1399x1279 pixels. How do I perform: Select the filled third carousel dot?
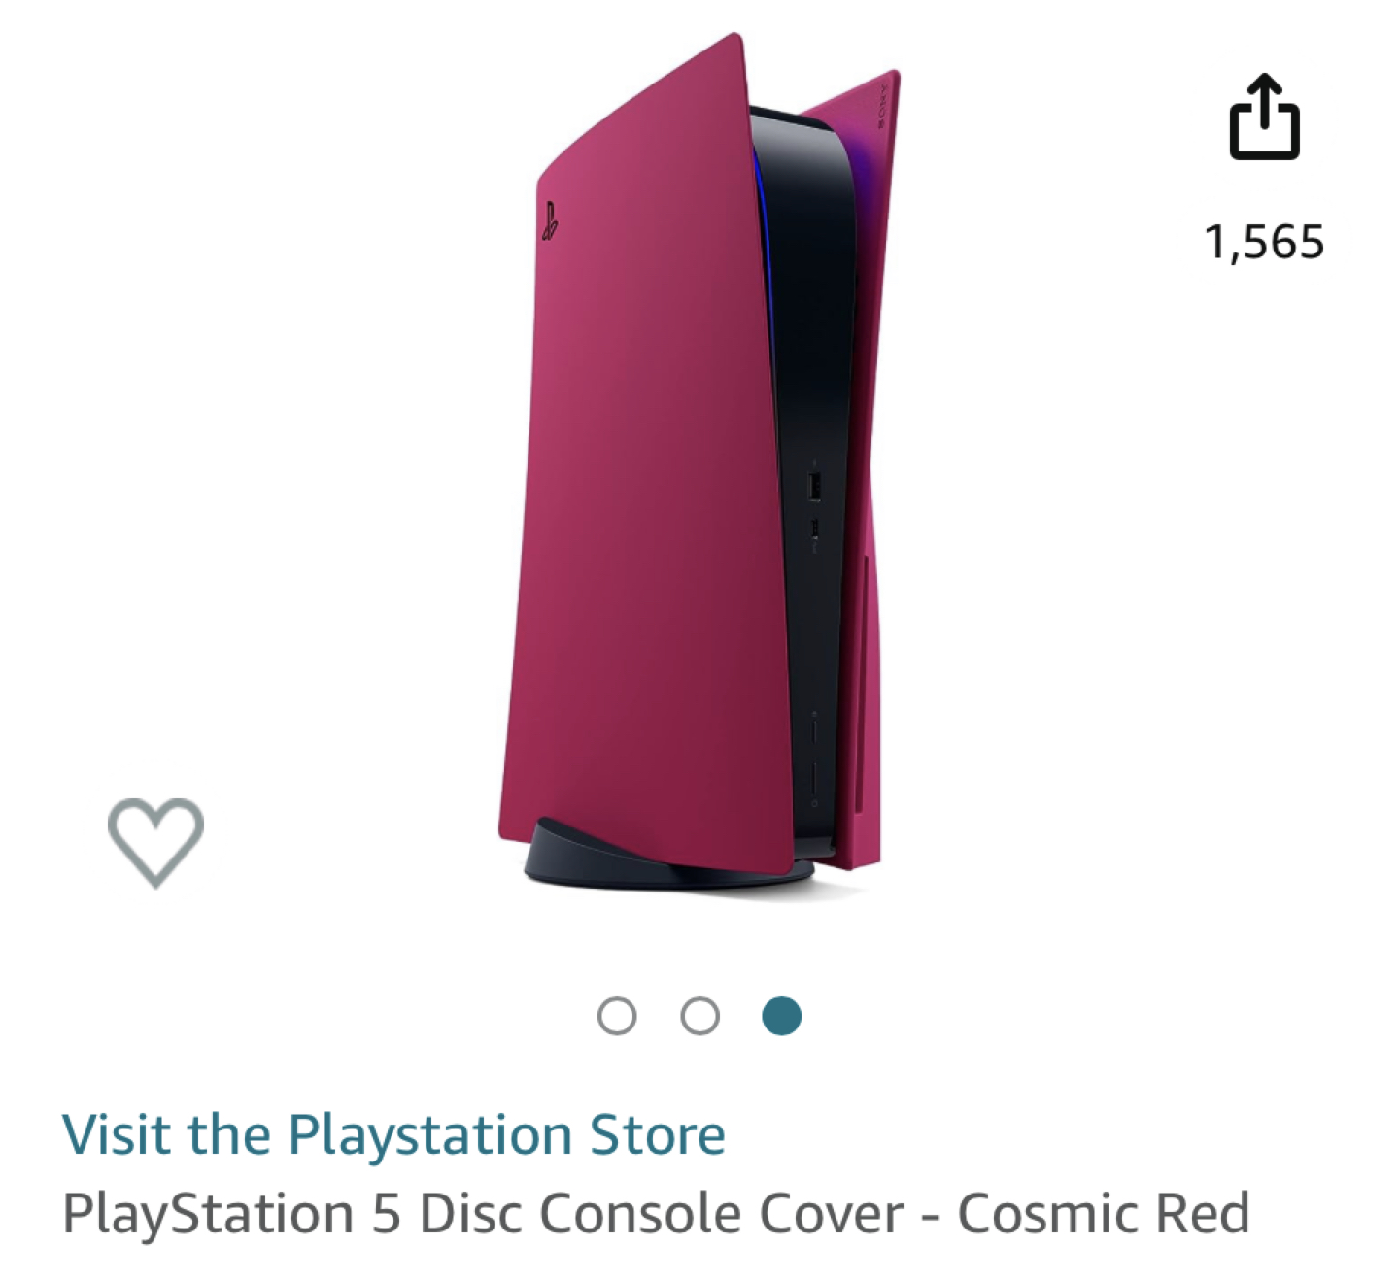[782, 1016]
